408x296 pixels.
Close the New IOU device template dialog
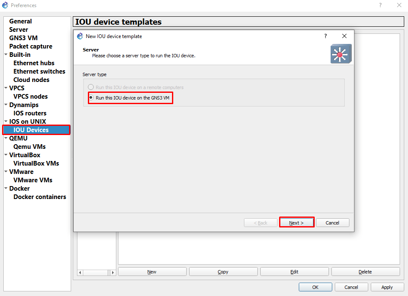344,36
